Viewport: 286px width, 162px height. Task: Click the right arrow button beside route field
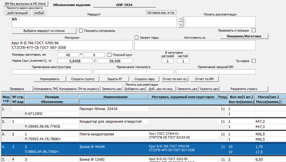click(x=181, y=25)
